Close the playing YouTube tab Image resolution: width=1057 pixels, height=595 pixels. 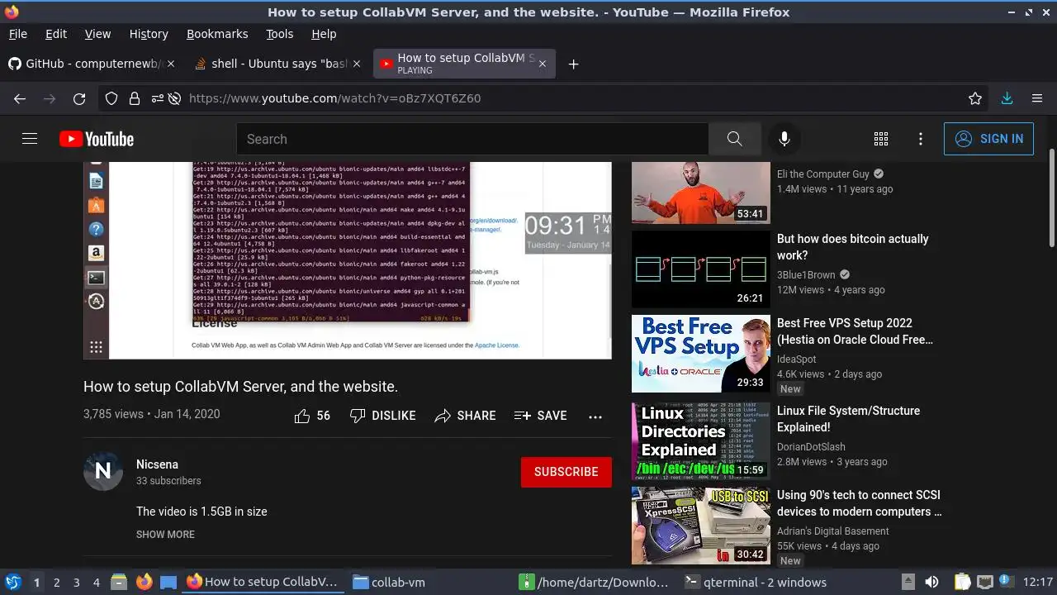point(542,64)
